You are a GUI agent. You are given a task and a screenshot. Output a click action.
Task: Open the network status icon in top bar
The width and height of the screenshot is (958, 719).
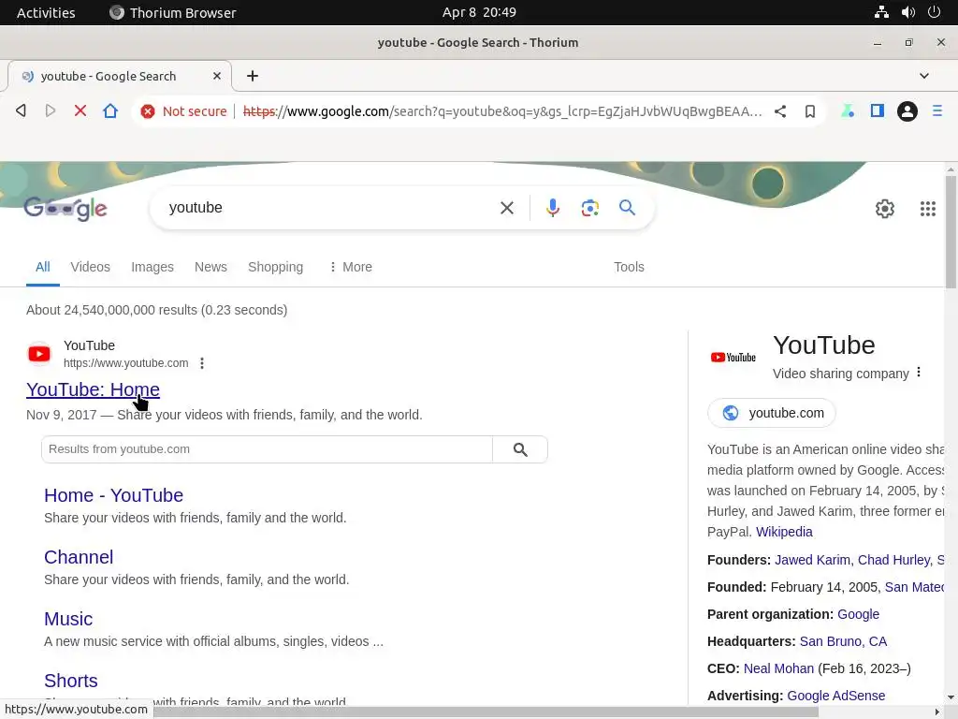point(881,12)
